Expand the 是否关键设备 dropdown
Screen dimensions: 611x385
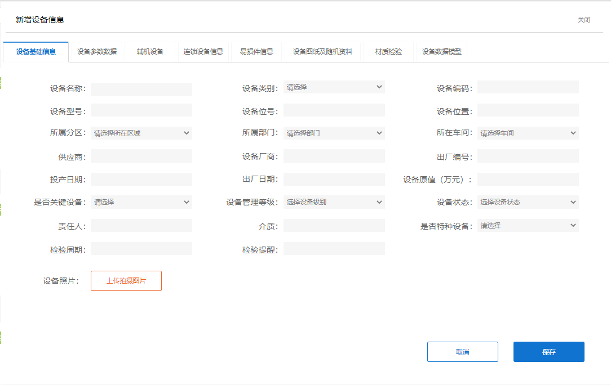[x=141, y=202]
